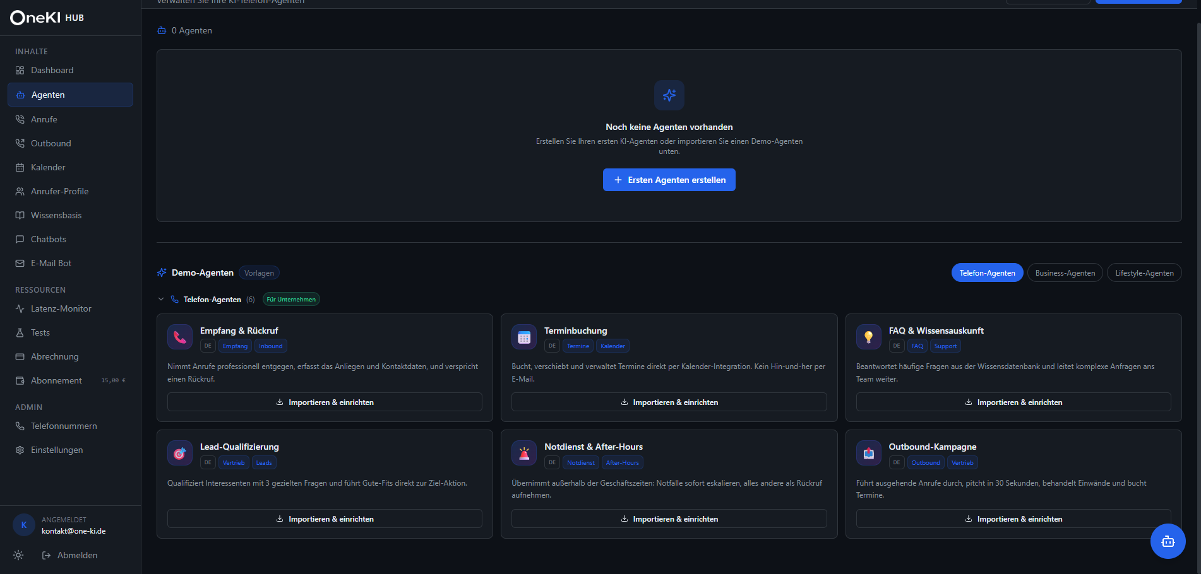Viewport: 1201px width, 574px height.
Task: Click the Für Unternehmen badge
Action: point(291,299)
